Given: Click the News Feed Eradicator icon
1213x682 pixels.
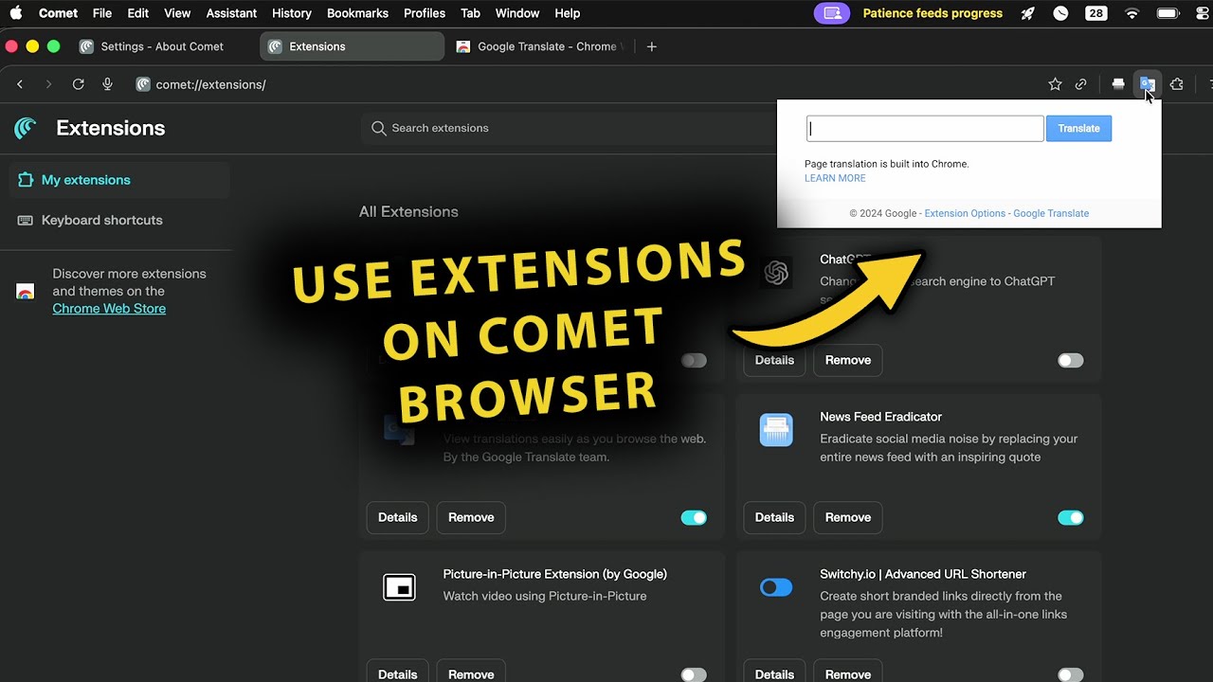Looking at the screenshot, I should (776, 430).
